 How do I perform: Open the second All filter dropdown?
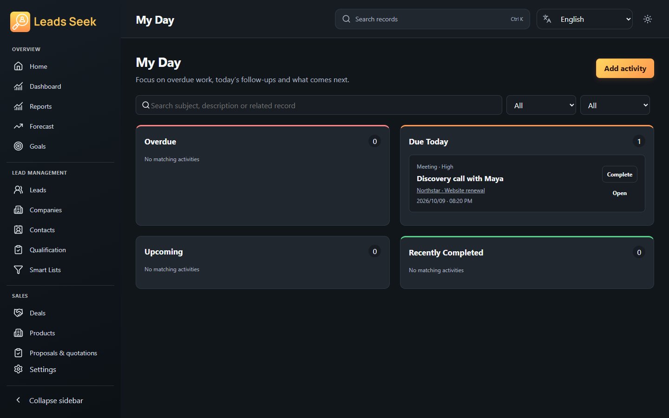pos(615,105)
